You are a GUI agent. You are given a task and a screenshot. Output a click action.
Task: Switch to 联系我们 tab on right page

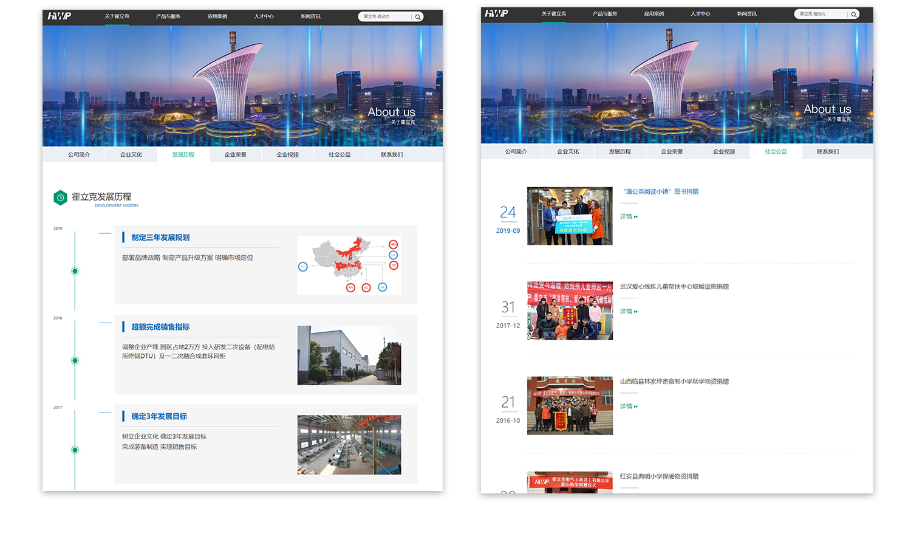pos(827,152)
